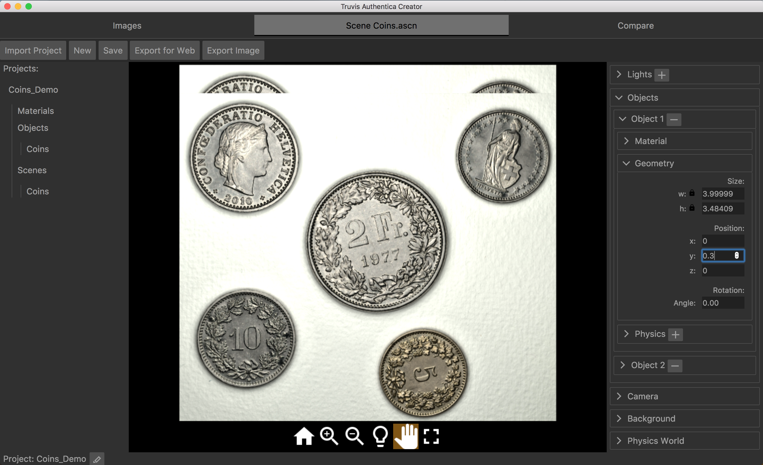Toggle the light bulb tool
Viewport: 763px width, 465px height.
[380, 436]
